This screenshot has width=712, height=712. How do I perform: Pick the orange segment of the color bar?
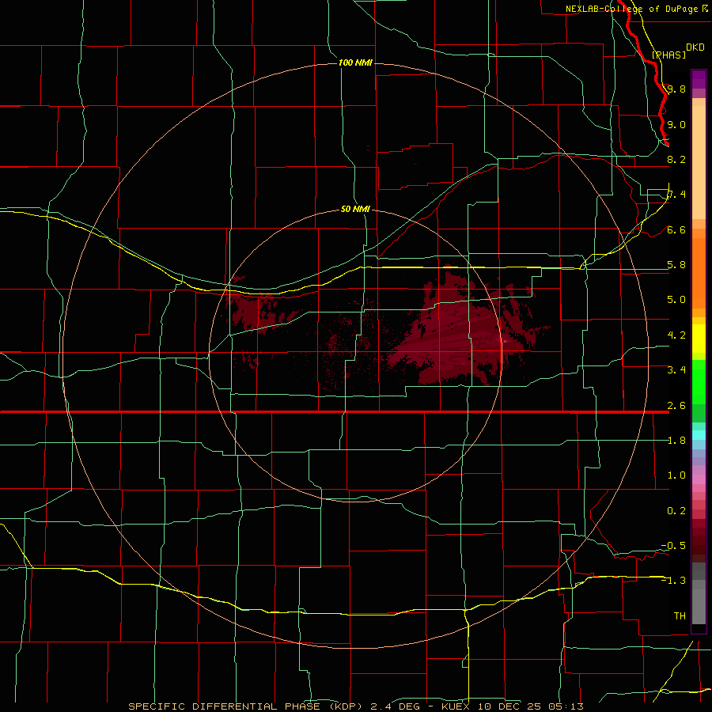pos(699,274)
